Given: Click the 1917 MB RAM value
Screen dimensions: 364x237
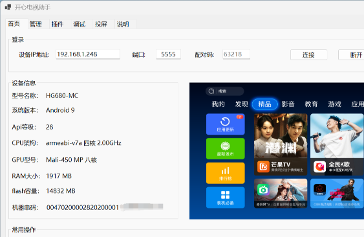Looking at the screenshot, I should tap(59, 176).
